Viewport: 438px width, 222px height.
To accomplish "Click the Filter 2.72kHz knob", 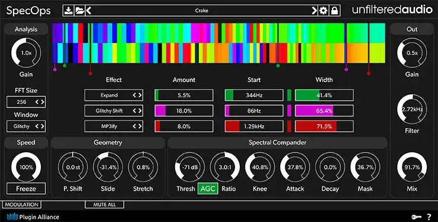I will tap(412, 109).
